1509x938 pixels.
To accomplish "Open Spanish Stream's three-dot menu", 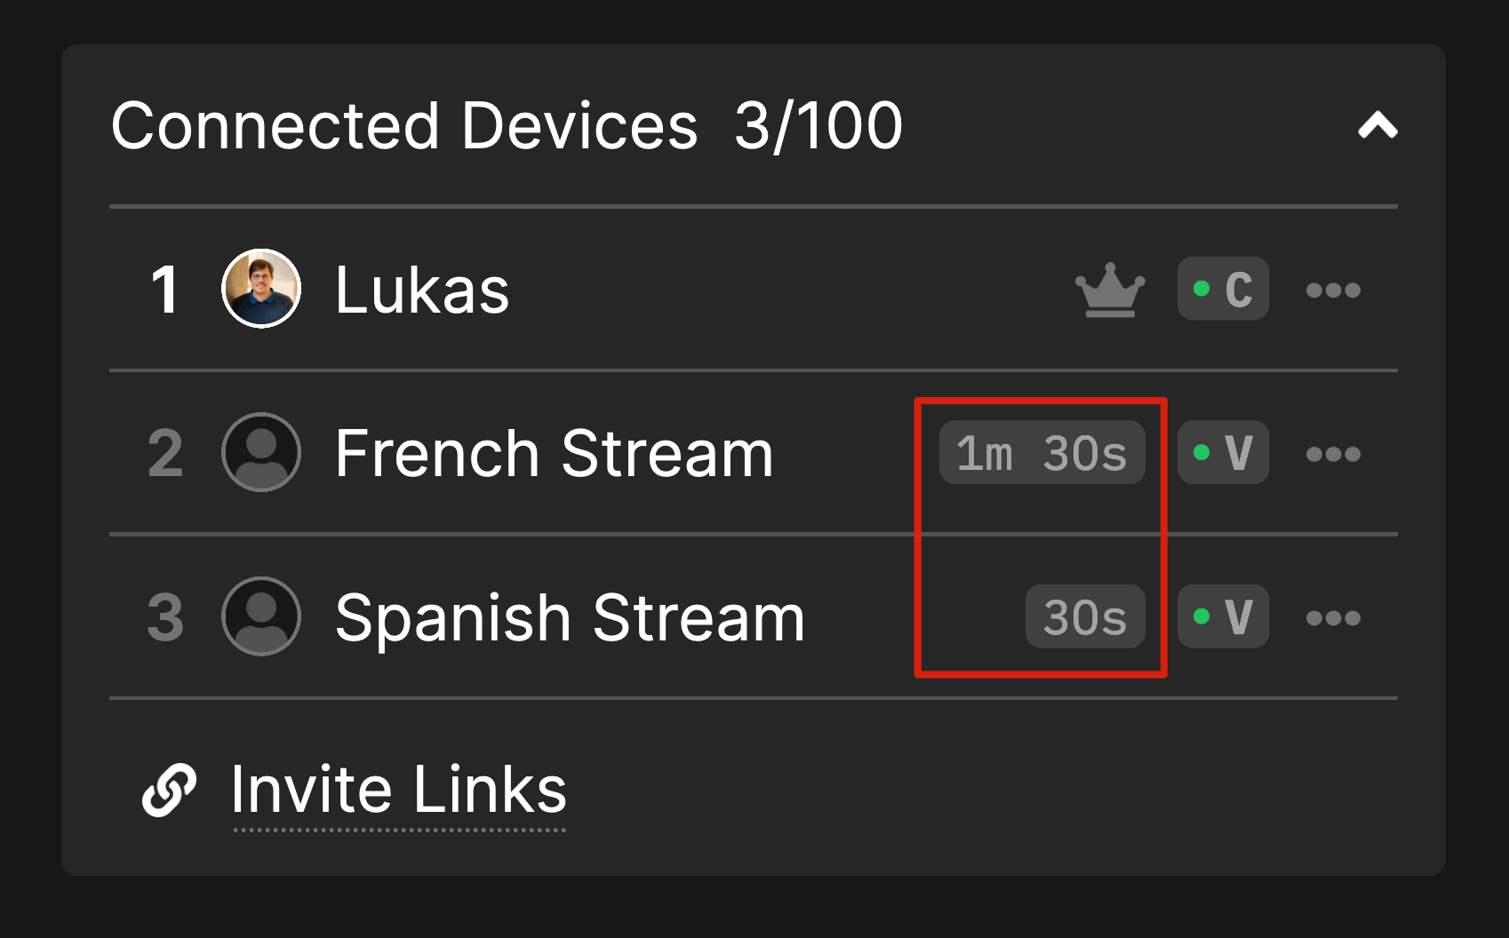I will coord(1334,616).
